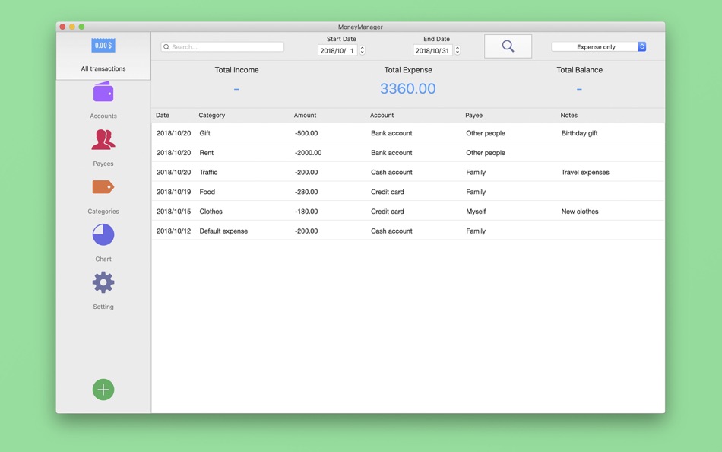Sort by the Account column header
Image resolution: width=722 pixels, height=452 pixels.
click(382, 116)
